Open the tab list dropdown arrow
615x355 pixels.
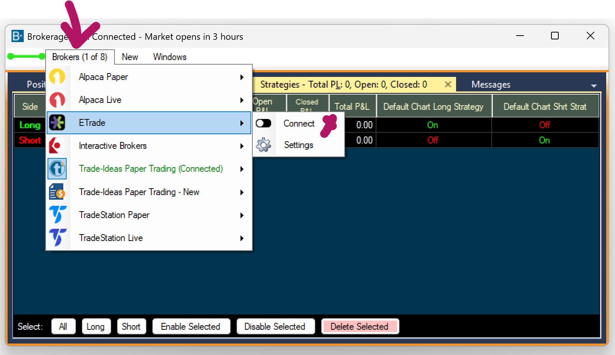[x=594, y=86]
